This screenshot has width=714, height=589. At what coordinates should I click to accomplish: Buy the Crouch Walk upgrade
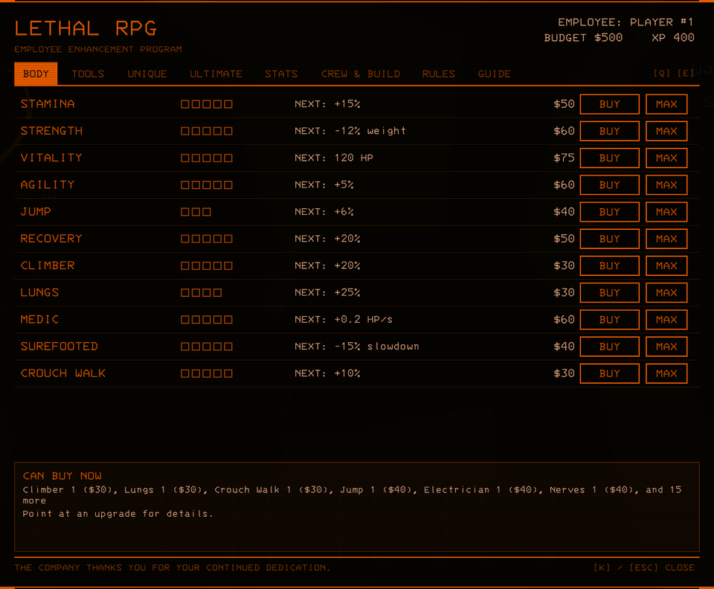[609, 373]
